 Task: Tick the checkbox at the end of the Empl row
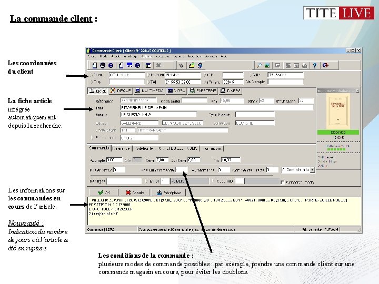click(283, 182)
